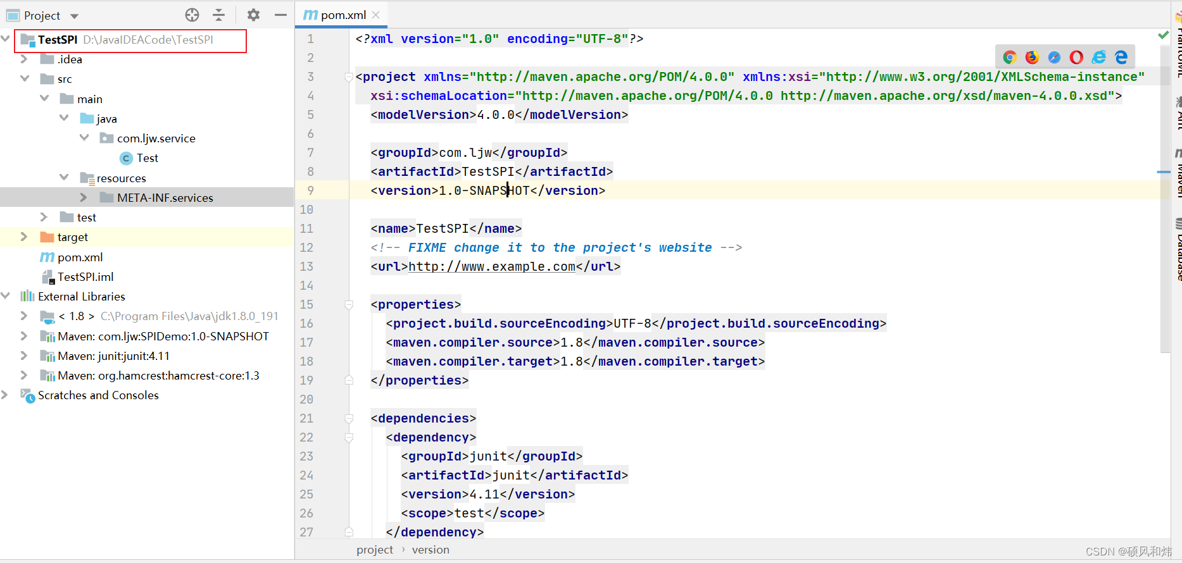Viewport: 1182px width, 563px height.
Task: Click the TestSPI project module icon
Action: (x=27, y=40)
